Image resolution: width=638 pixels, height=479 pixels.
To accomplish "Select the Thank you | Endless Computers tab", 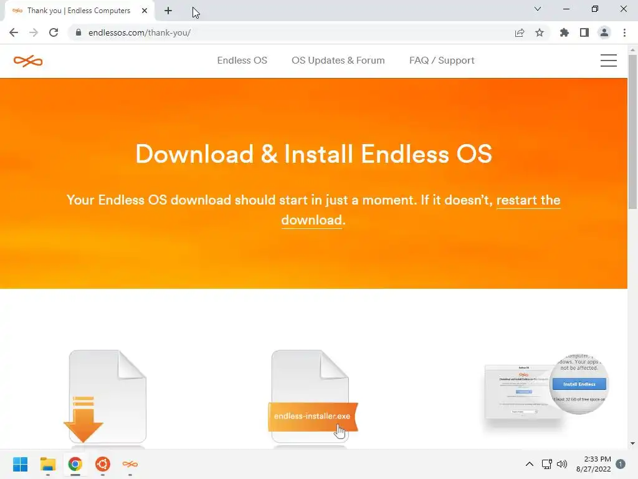I will point(79,11).
